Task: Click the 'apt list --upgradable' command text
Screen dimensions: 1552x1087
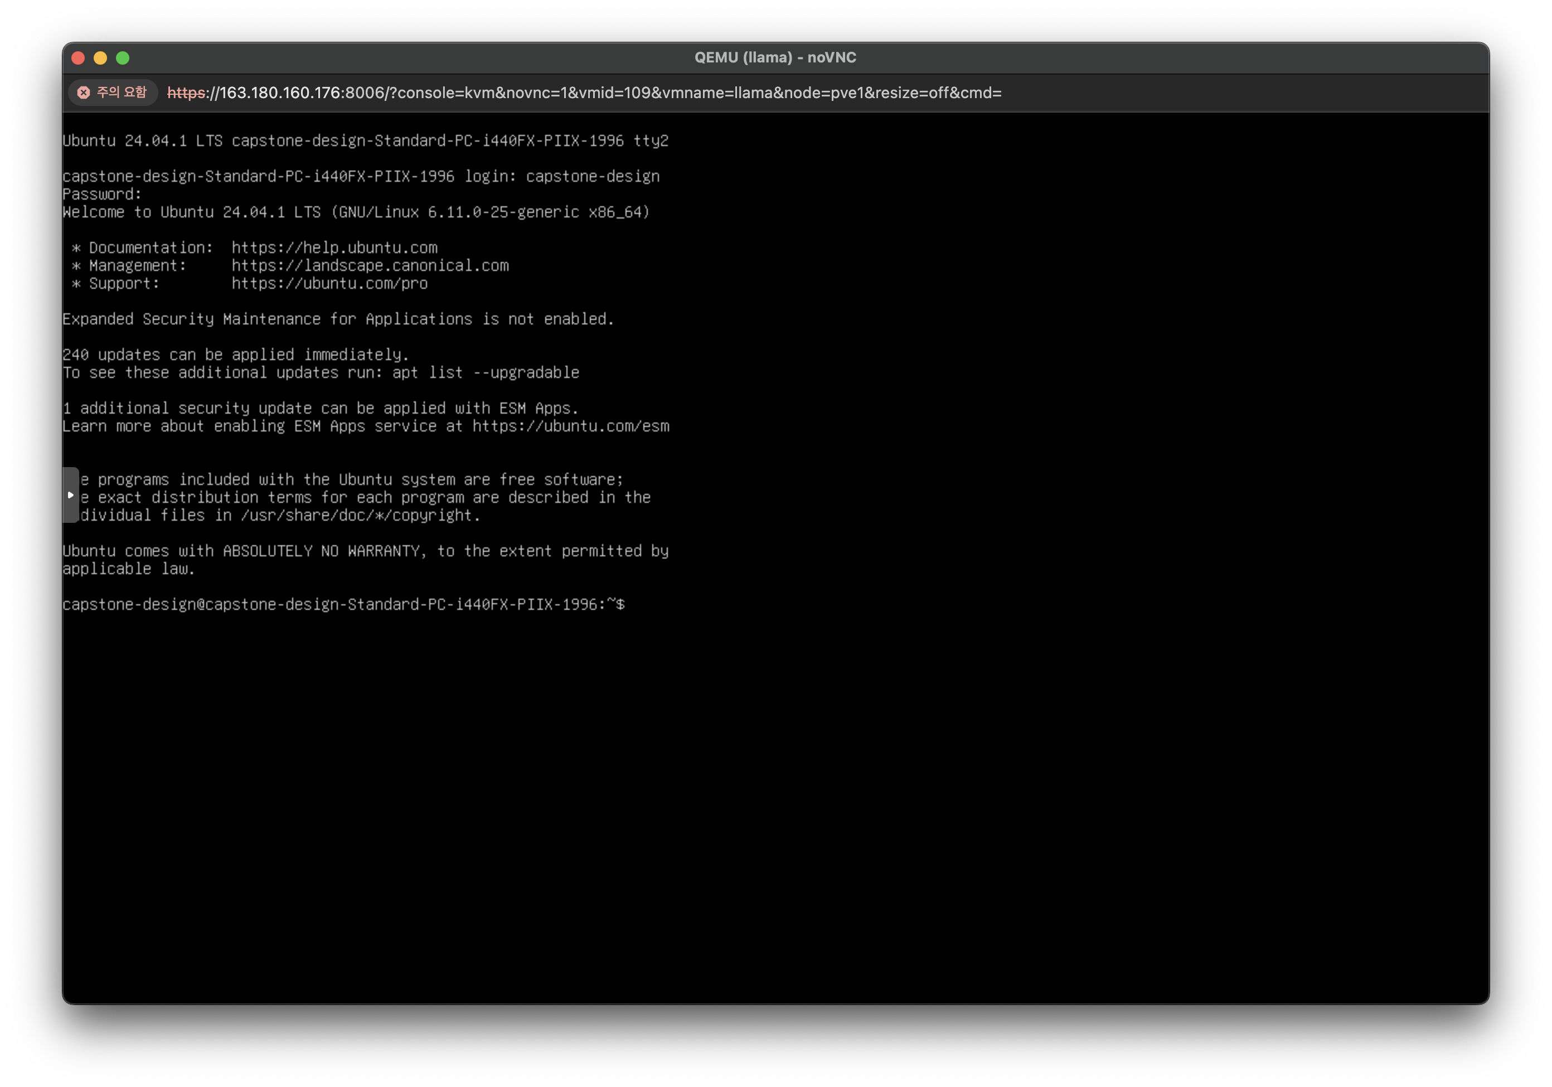Action: click(x=486, y=373)
